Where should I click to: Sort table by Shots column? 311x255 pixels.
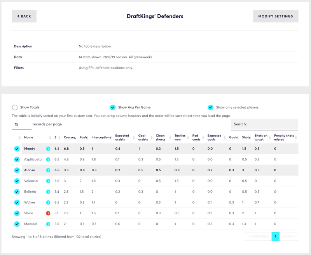pyautogui.click(x=246, y=138)
